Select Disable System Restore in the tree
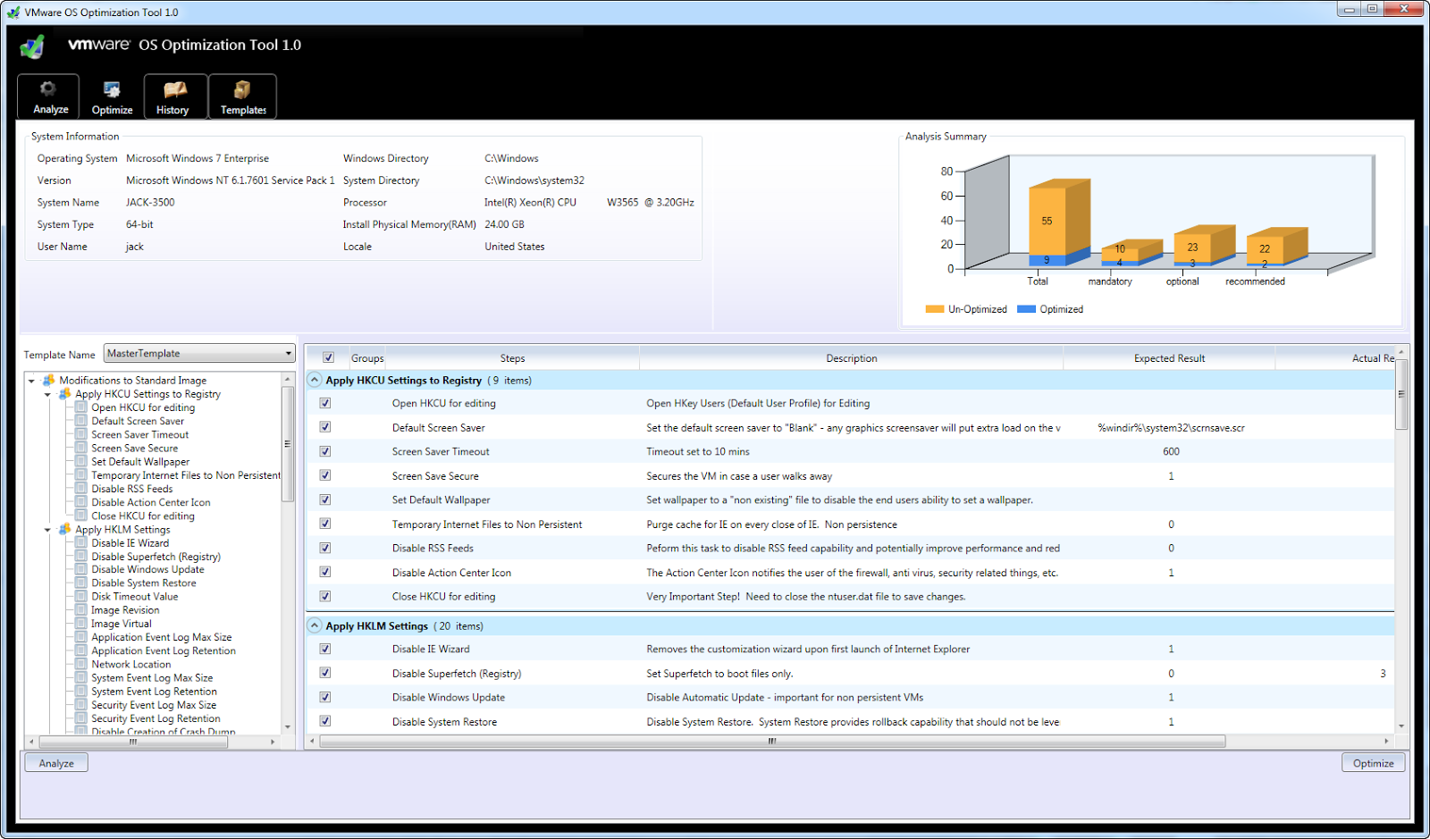The height and width of the screenshot is (839, 1430). click(x=142, y=583)
